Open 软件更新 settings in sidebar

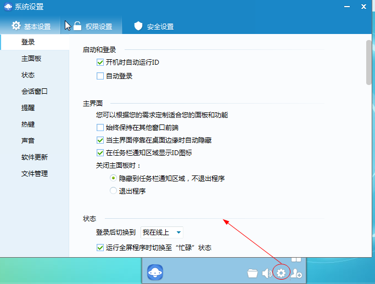click(x=35, y=157)
